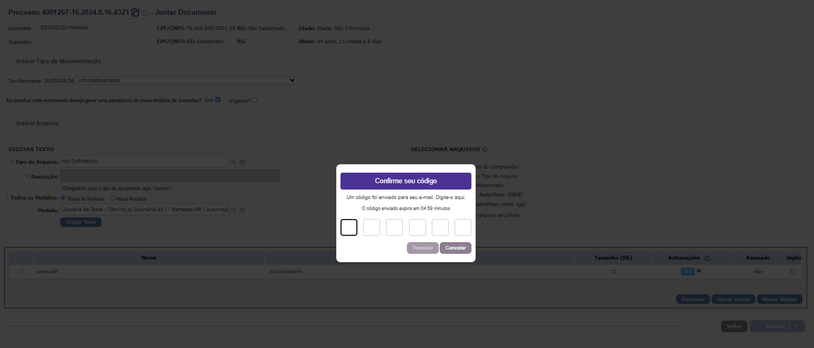Focus the fifth code digit box
814x348 pixels.
click(x=440, y=227)
